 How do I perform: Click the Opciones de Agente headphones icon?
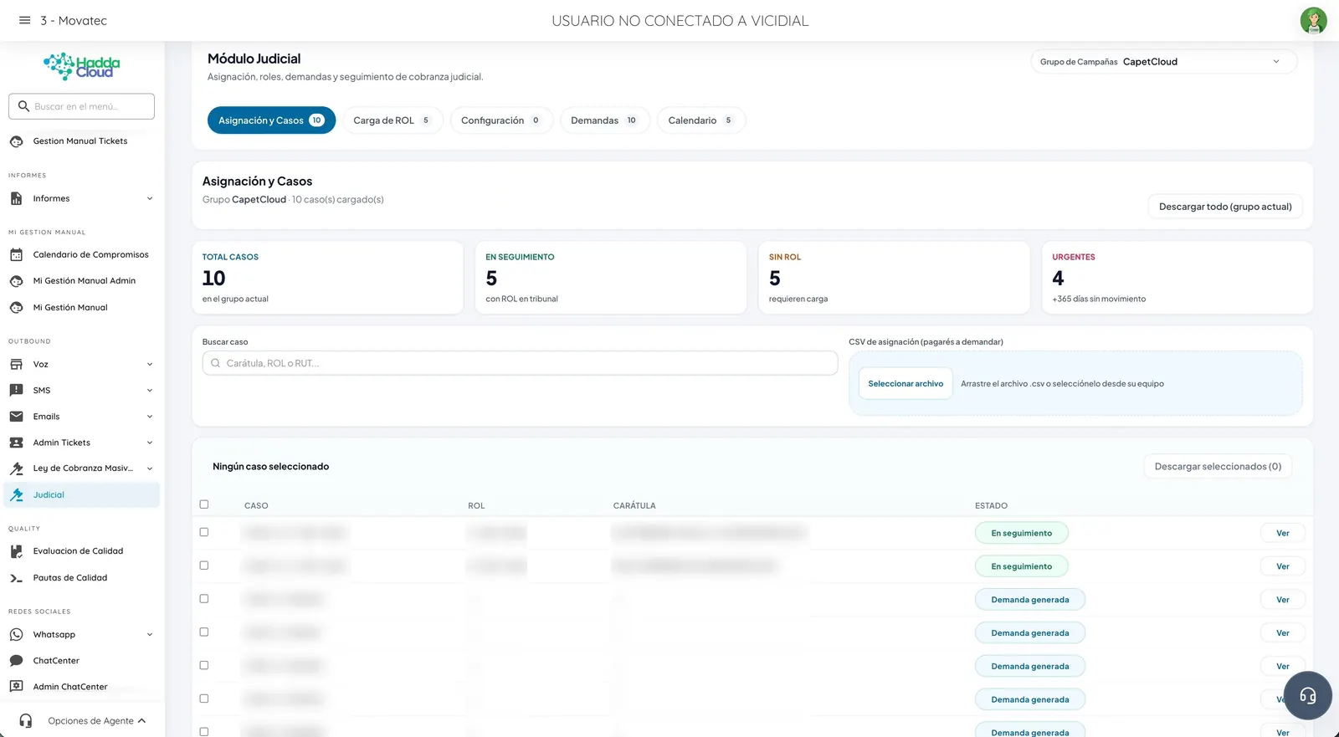click(x=26, y=721)
